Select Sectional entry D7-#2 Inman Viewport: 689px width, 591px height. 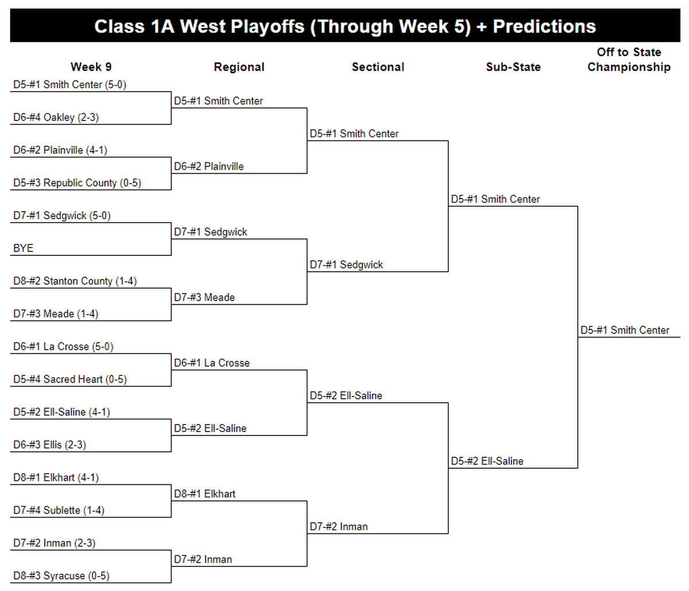[x=339, y=527]
